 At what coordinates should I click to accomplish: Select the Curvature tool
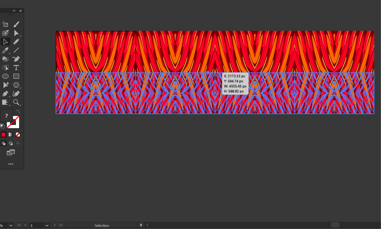point(16,94)
